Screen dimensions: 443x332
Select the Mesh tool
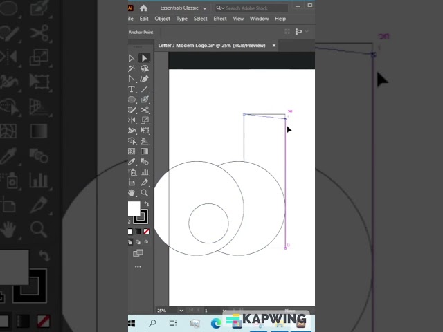(x=132, y=151)
